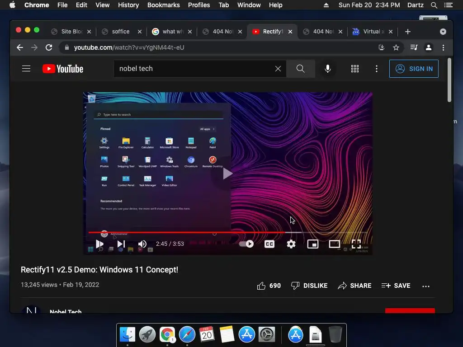The height and width of the screenshot is (347, 463).
Task: Click the Nobel Tech channel avatar
Action: 31,309
